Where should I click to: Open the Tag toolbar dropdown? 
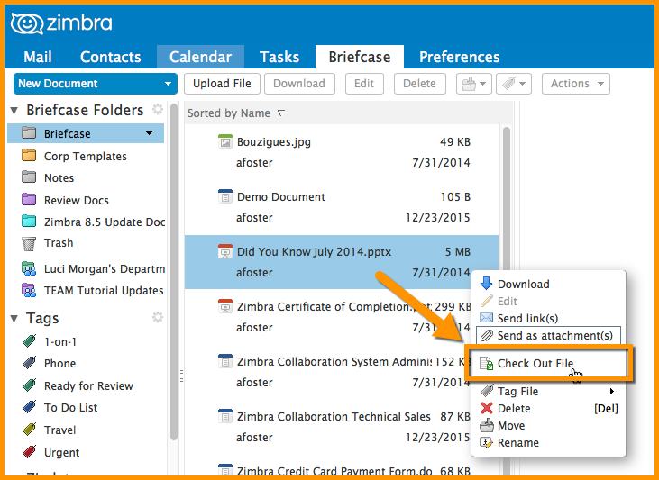click(514, 84)
